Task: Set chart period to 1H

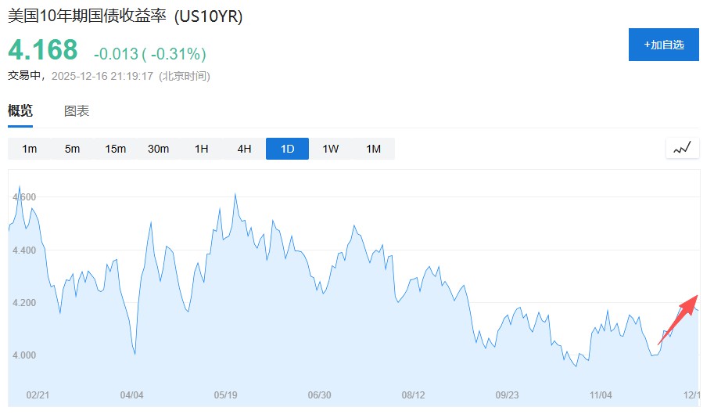Action: tap(202, 149)
